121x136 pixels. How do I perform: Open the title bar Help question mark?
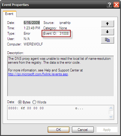109,4
